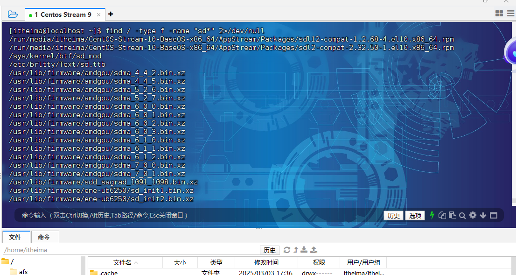This screenshot has width=516, height=275.
Task: Click sdma_7_0_1.bin.xz output line
Action: click(97, 174)
